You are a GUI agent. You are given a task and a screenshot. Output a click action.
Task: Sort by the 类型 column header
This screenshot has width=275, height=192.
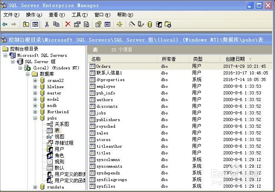pos(205,59)
